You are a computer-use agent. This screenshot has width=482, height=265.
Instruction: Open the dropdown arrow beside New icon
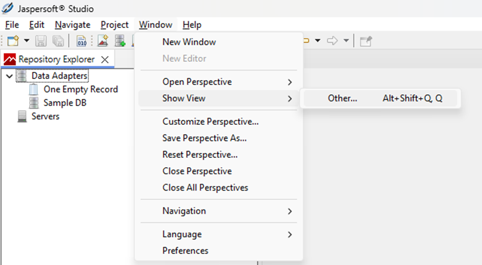click(x=27, y=41)
